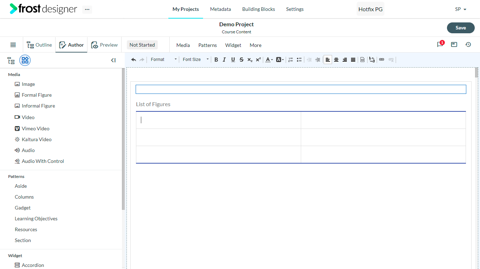Toggle justify text alignment
This screenshot has height=269, width=480.
click(x=353, y=60)
